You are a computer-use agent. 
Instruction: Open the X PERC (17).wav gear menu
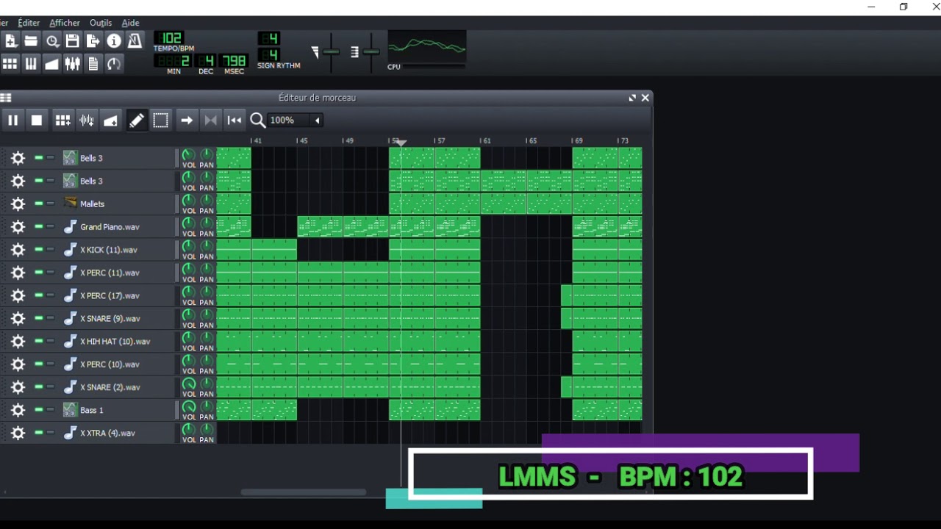18,295
